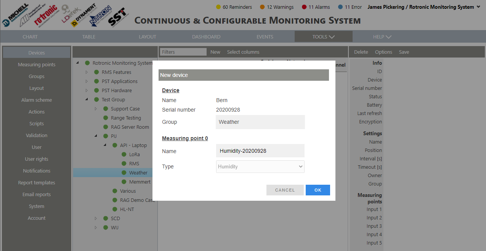The image size is (486, 251).
Task: Open Select columns option
Action: (243, 52)
